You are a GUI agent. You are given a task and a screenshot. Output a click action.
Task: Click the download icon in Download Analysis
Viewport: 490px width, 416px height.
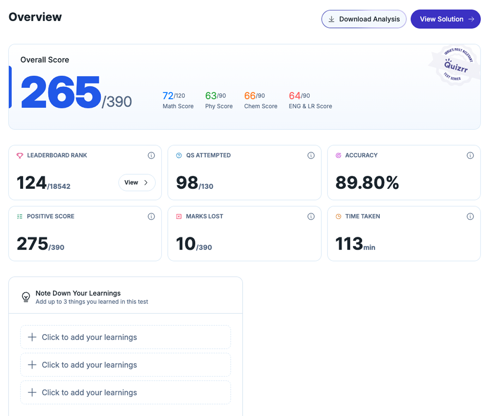331,19
